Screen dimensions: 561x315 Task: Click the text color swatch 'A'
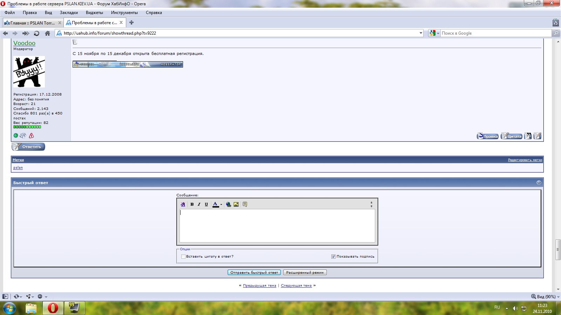(x=215, y=204)
